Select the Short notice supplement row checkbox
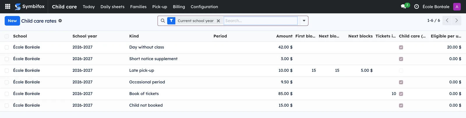Screen dimensions: 466x118 pos(7,59)
